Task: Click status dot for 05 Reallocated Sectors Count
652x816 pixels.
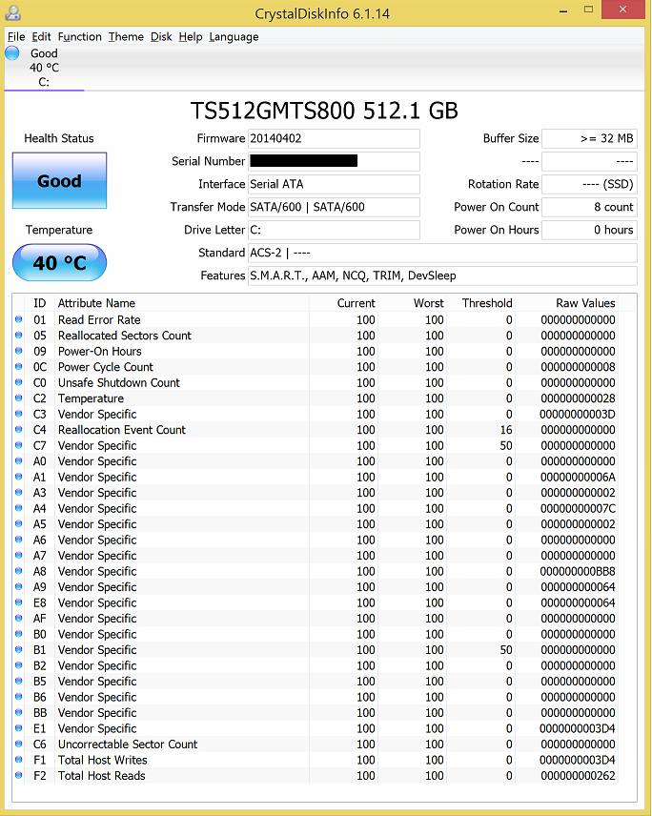Action: 19,336
